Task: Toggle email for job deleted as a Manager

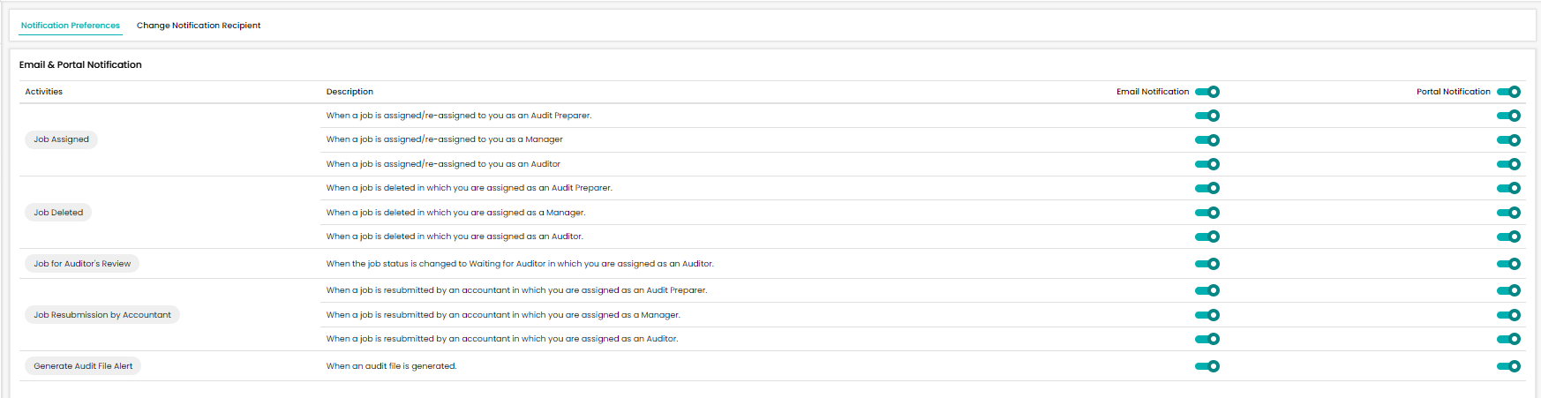Action: (1207, 213)
